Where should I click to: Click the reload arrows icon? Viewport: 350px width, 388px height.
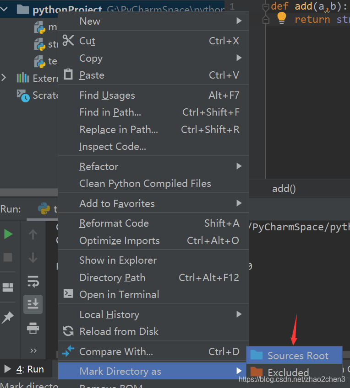(68, 331)
